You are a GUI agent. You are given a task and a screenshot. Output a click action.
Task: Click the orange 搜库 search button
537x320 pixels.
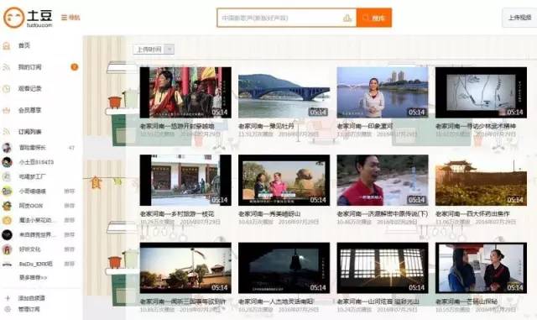[374, 18]
